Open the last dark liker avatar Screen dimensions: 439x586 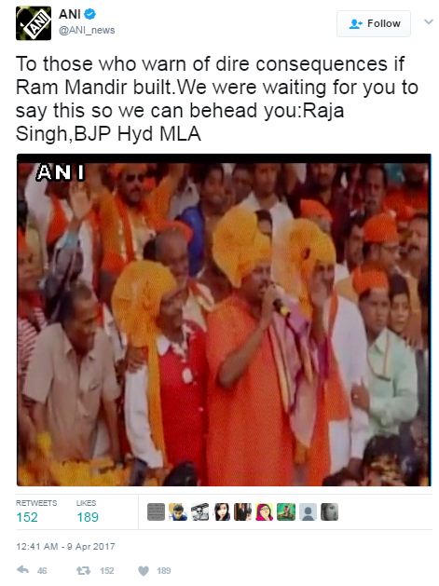point(329,512)
